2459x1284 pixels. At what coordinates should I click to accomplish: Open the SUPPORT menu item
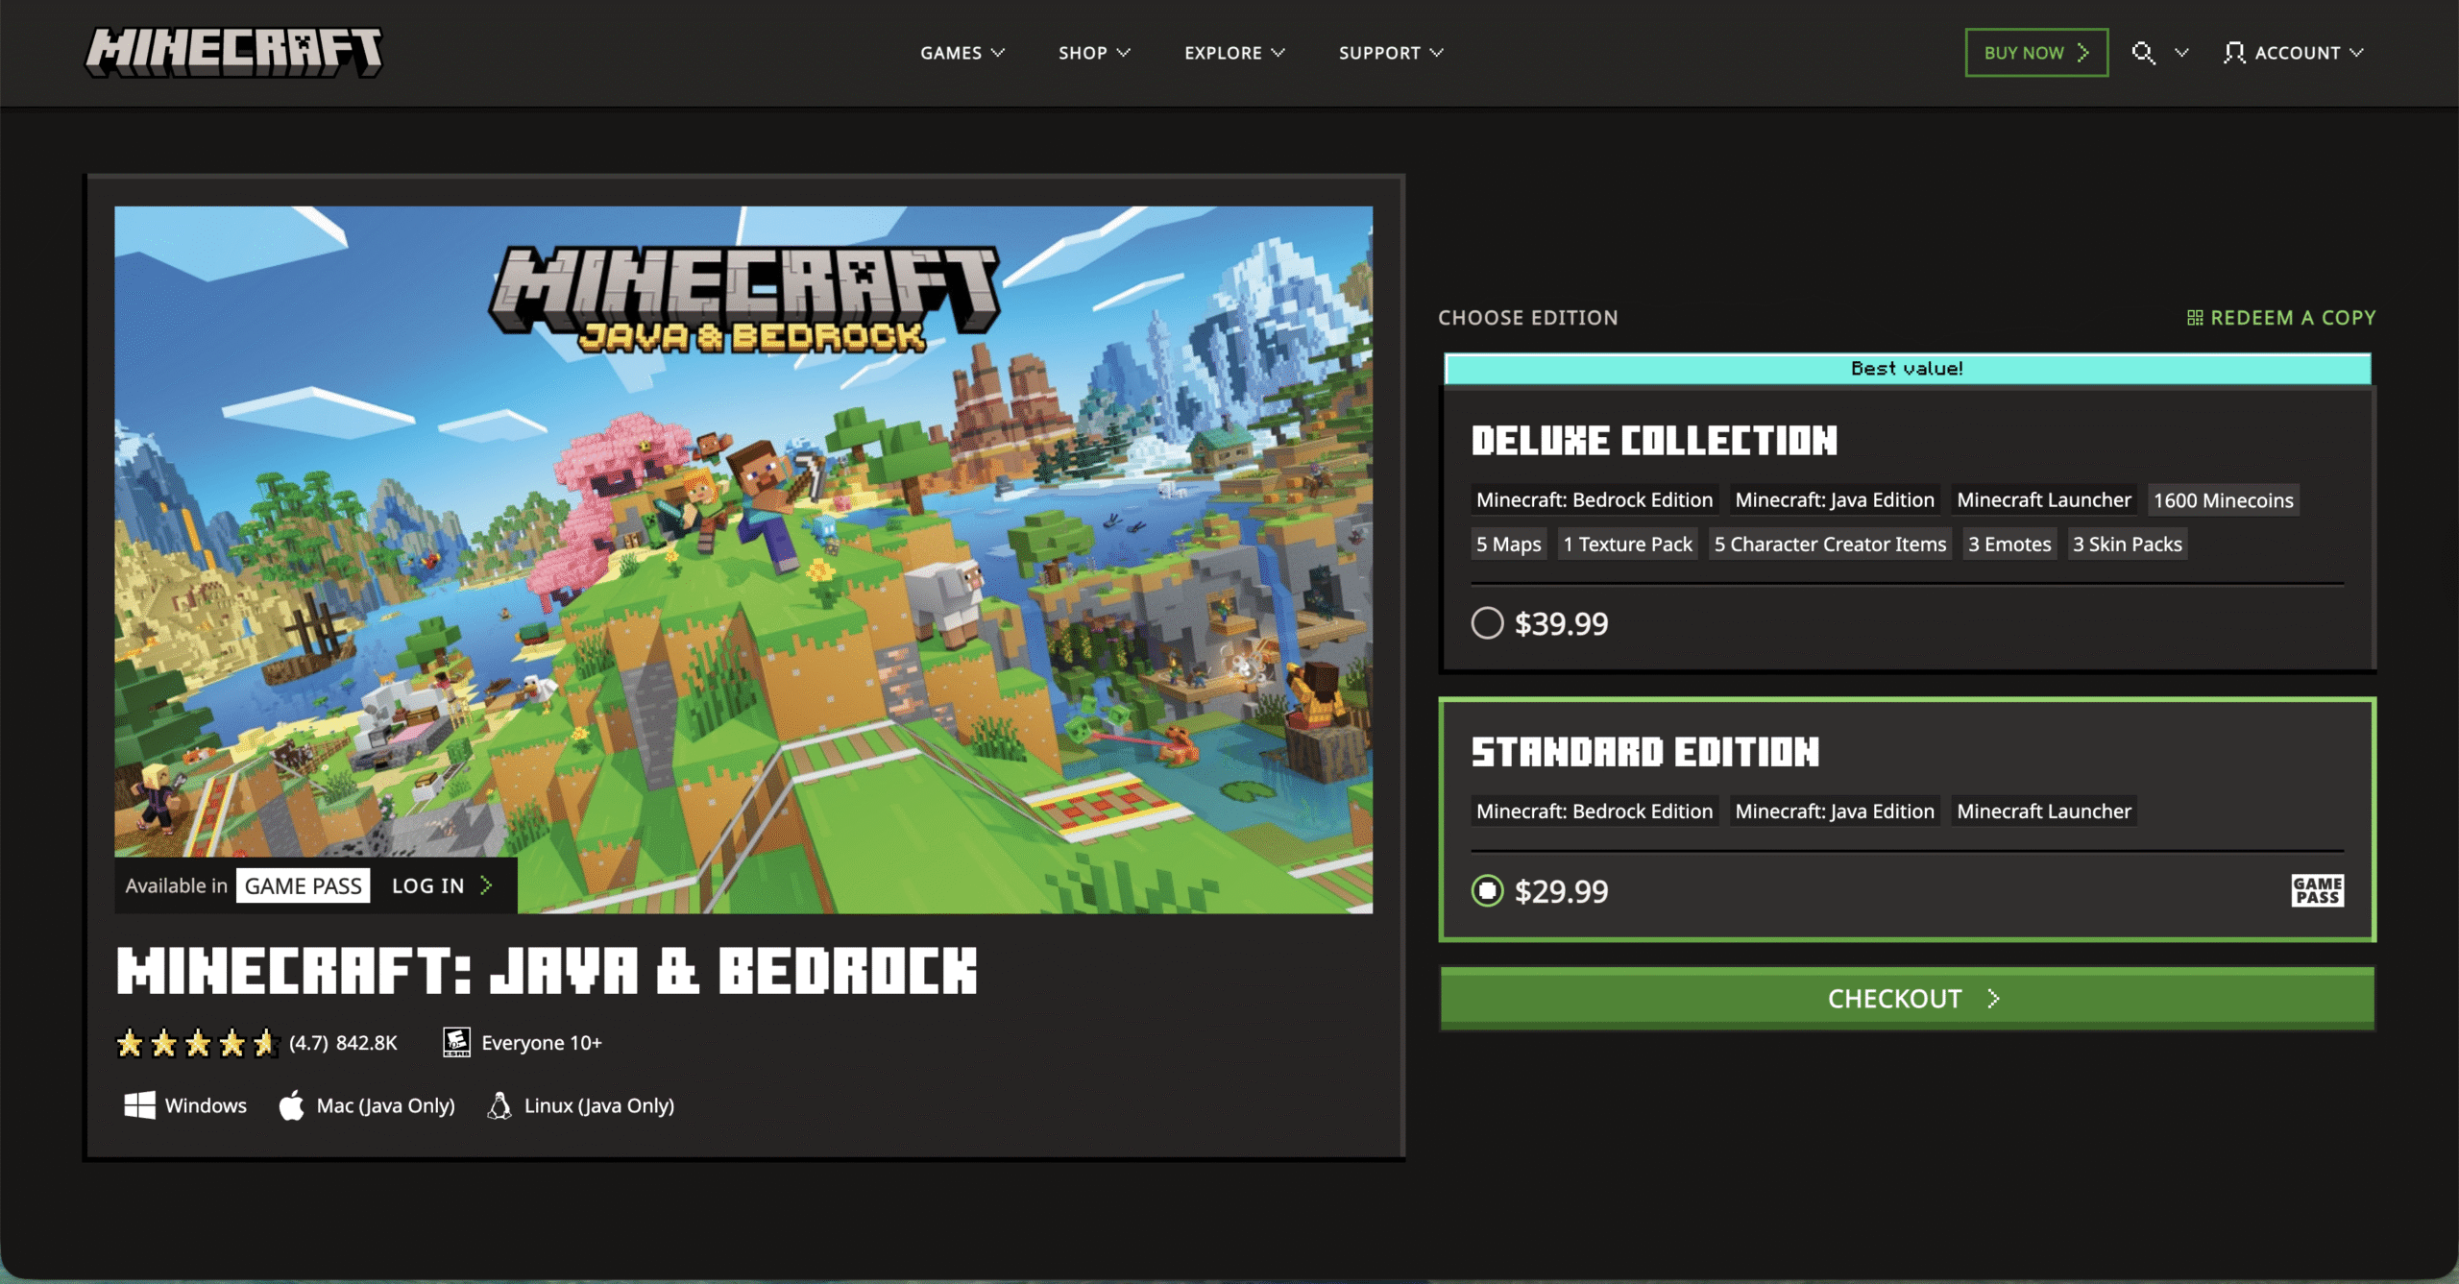coord(1389,53)
